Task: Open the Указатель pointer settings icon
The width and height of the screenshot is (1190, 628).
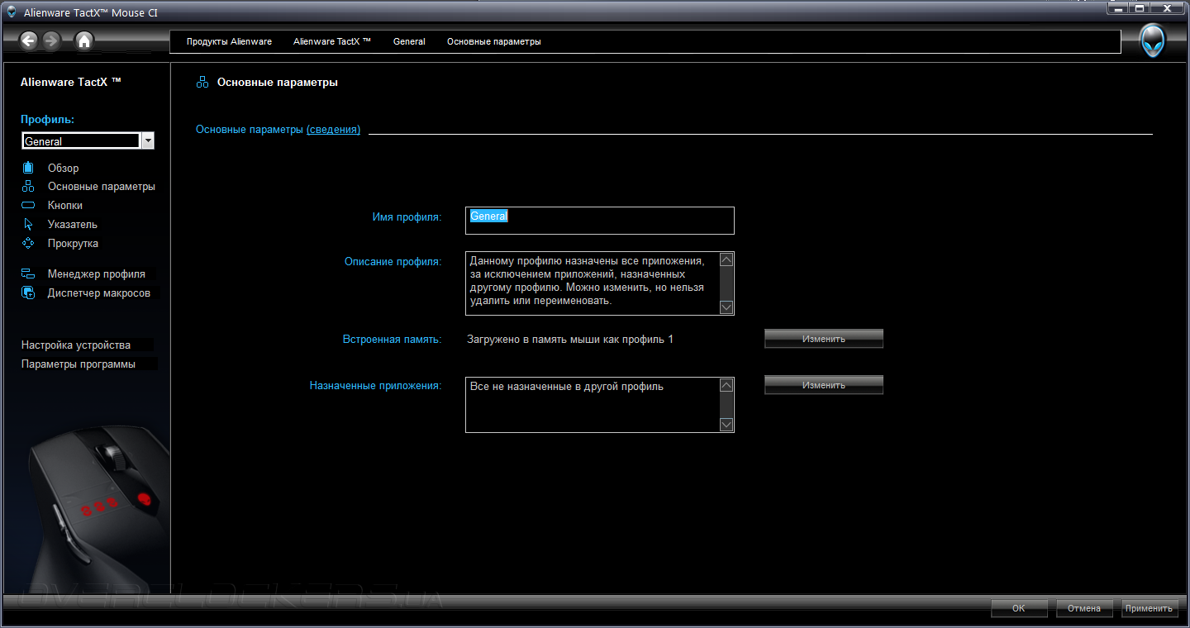Action: click(x=28, y=224)
